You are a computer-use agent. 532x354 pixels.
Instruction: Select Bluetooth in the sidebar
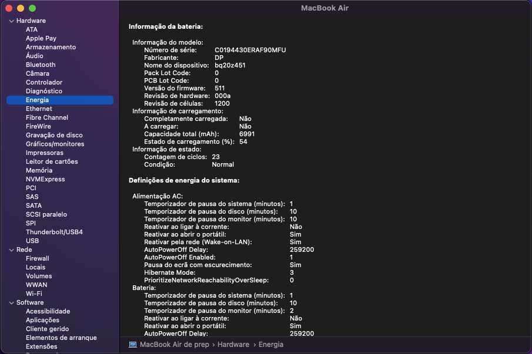(41, 65)
